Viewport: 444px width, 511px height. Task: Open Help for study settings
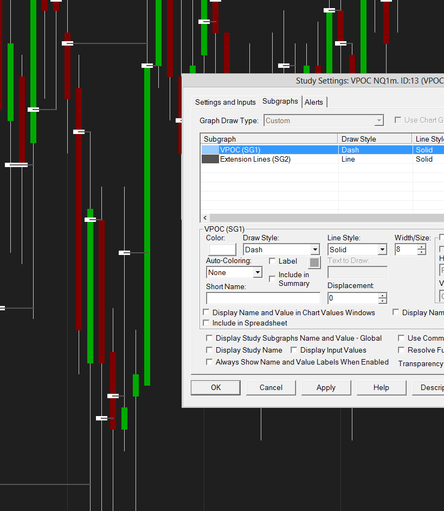coord(381,387)
